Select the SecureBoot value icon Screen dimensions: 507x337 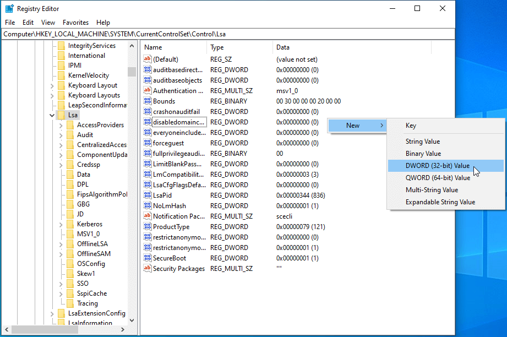click(x=147, y=258)
